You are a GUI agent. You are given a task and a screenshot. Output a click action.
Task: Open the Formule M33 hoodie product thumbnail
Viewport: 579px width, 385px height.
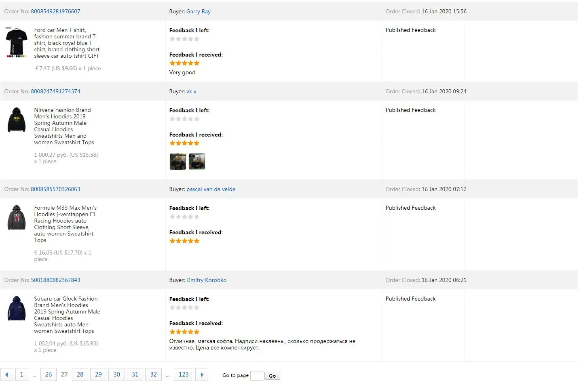click(x=17, y=217)
